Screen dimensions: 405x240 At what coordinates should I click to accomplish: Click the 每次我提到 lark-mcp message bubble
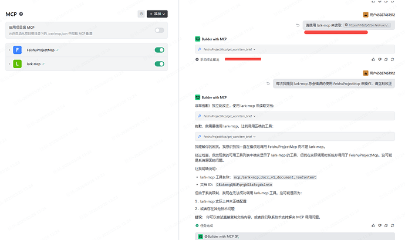coord(334,83)
